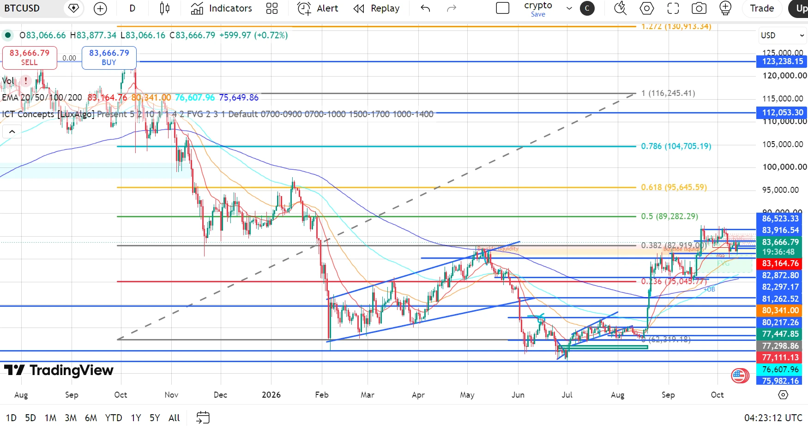The height and width of the screenshot is (429, 808).
Task: Open the BTCUSD symbol search
Action: click(22, 8)
